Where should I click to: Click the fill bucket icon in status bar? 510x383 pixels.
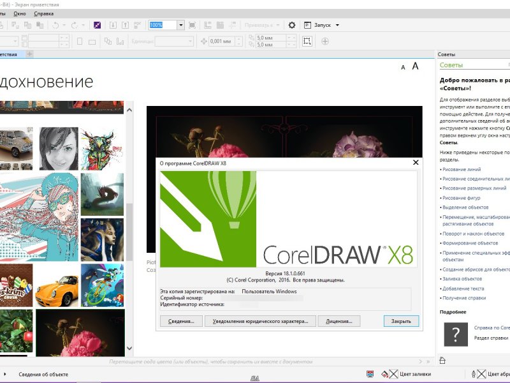[385, 374]
